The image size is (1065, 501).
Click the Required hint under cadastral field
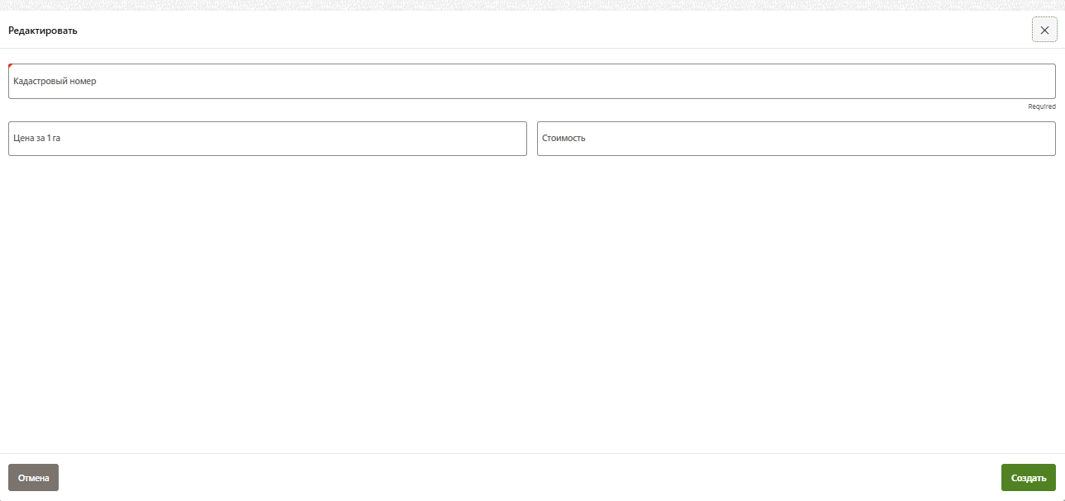(1041, 106)
